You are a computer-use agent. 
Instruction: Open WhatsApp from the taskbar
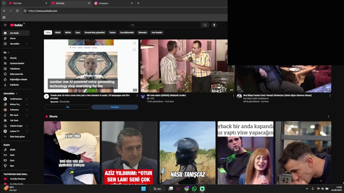pos(194,189)
